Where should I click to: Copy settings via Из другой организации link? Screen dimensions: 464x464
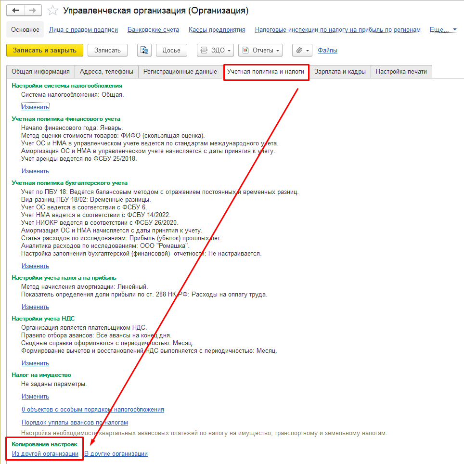[45, 454]
